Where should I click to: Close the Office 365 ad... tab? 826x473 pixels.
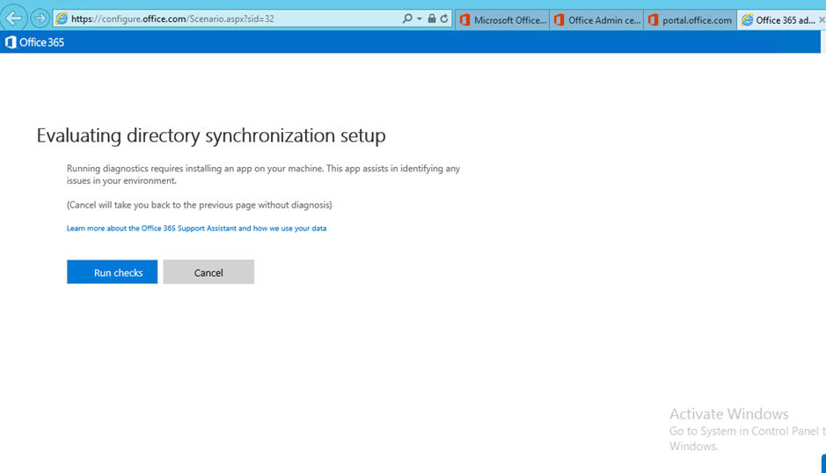point(822,20)
